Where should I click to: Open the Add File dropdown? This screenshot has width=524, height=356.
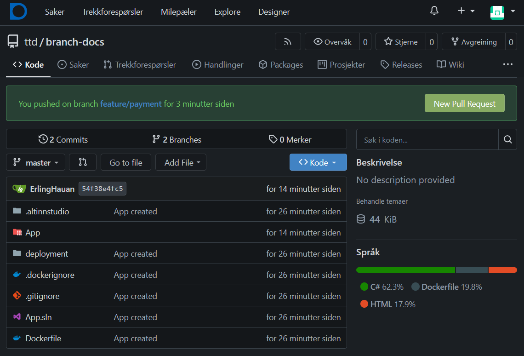(x=181, y=162)
